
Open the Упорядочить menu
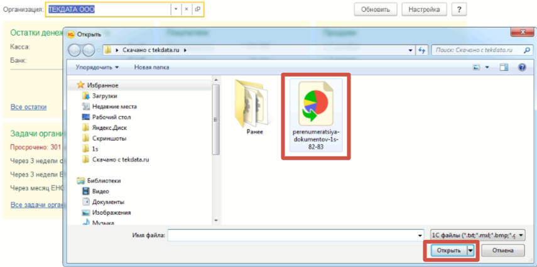[x=97, y=67]
